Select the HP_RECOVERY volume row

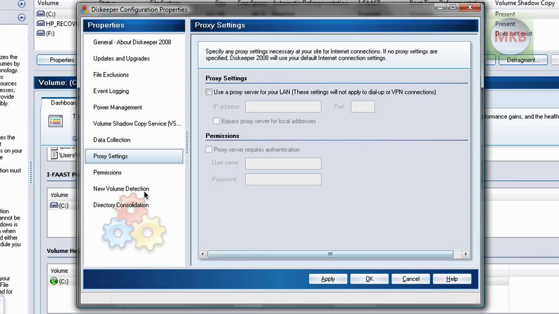(x=57, y=24)
